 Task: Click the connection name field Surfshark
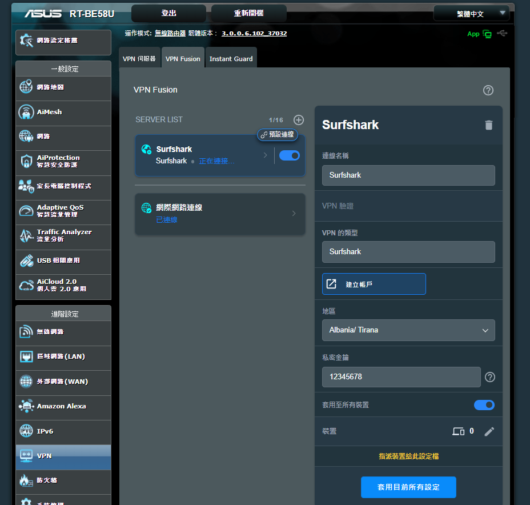coord(408,175)
